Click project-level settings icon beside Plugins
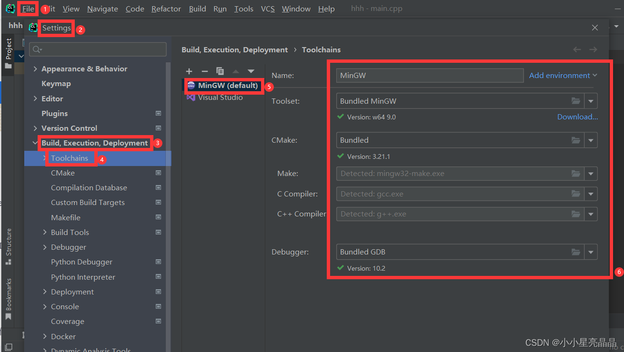624x352 pixels. point(158,114)
